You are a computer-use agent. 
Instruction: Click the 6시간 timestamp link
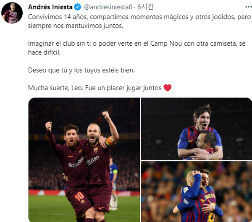tap(146, 7)
